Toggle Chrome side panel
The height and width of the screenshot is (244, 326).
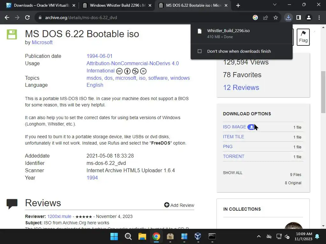[x=299, y=18]
